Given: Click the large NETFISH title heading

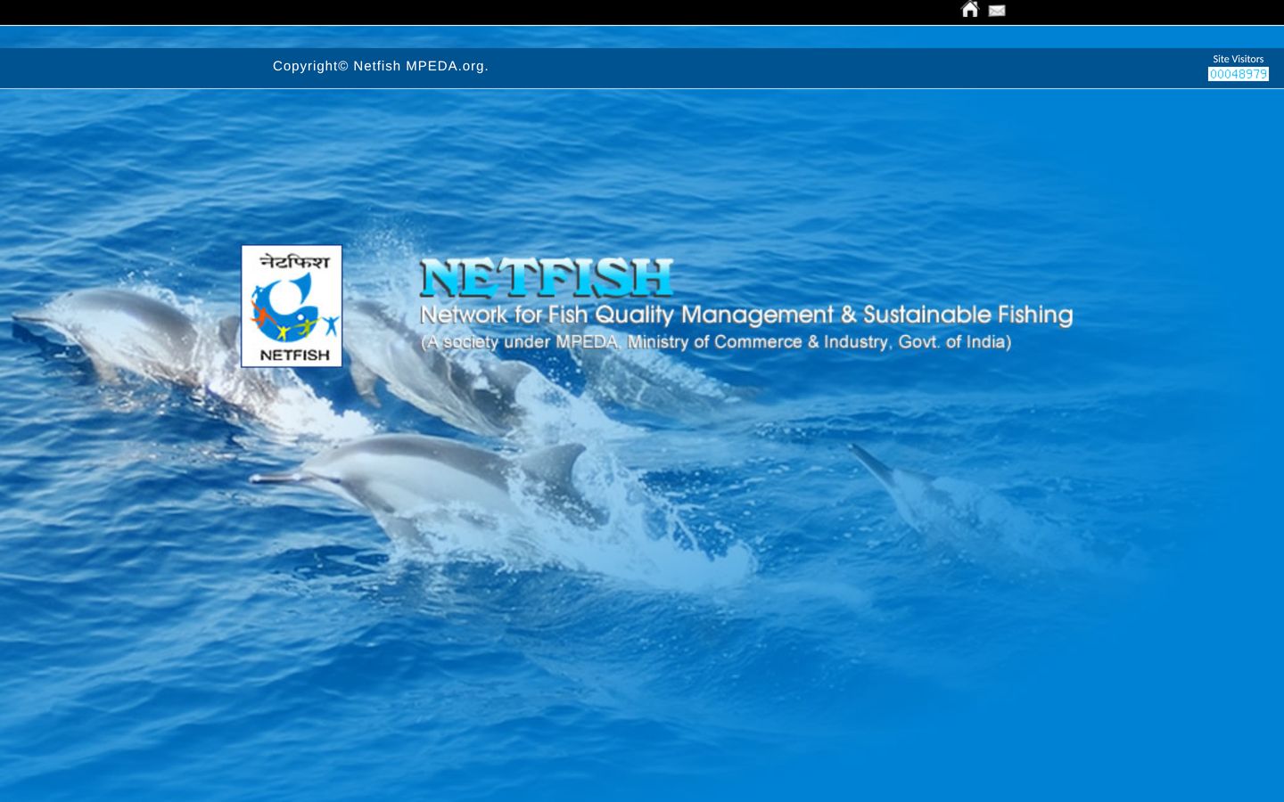Looking at the screenshot, I should point(546,277).
